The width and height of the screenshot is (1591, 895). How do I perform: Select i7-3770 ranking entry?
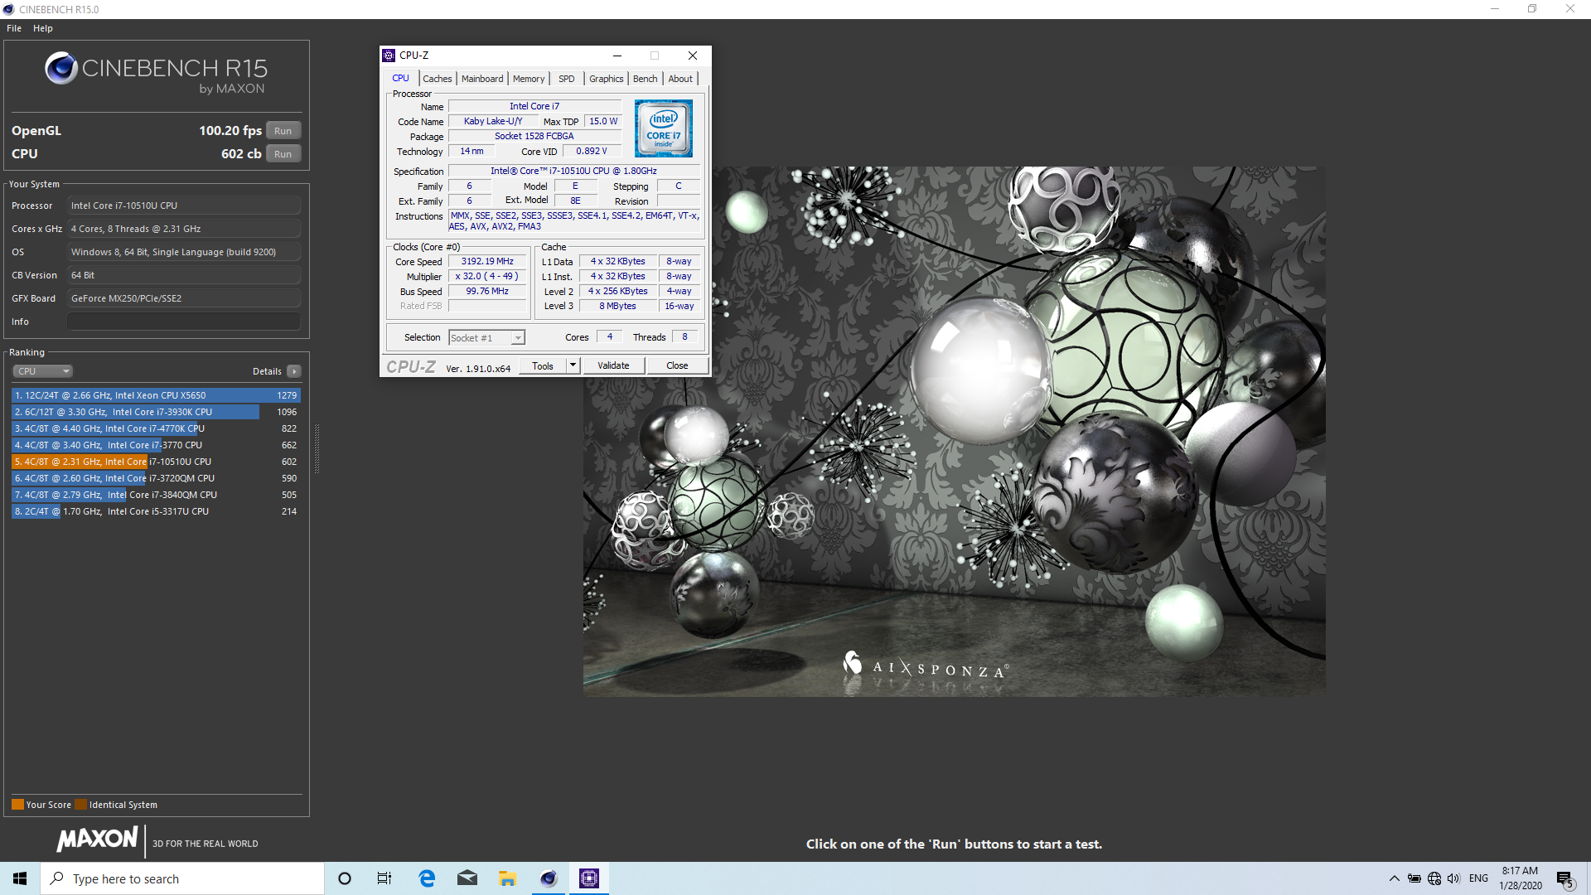click(156, 445)
